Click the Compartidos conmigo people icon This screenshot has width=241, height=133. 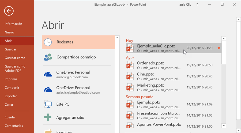48,57
